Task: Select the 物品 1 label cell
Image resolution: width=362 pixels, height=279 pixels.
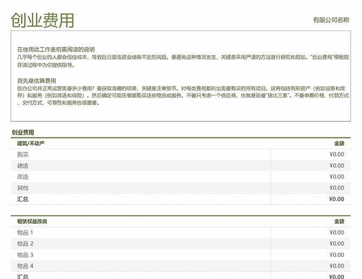Action: (25, 233)
